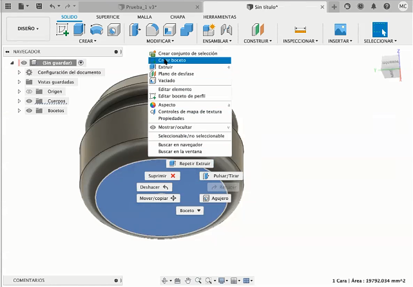Click the Joint tool icon
Viewport: 413px width, 287px height.
pyautogui.click(x=226, y=30)
